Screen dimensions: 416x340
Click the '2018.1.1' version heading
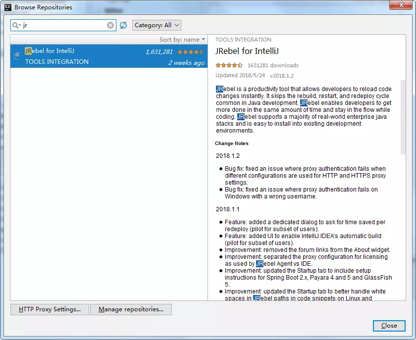pos(228,209)
